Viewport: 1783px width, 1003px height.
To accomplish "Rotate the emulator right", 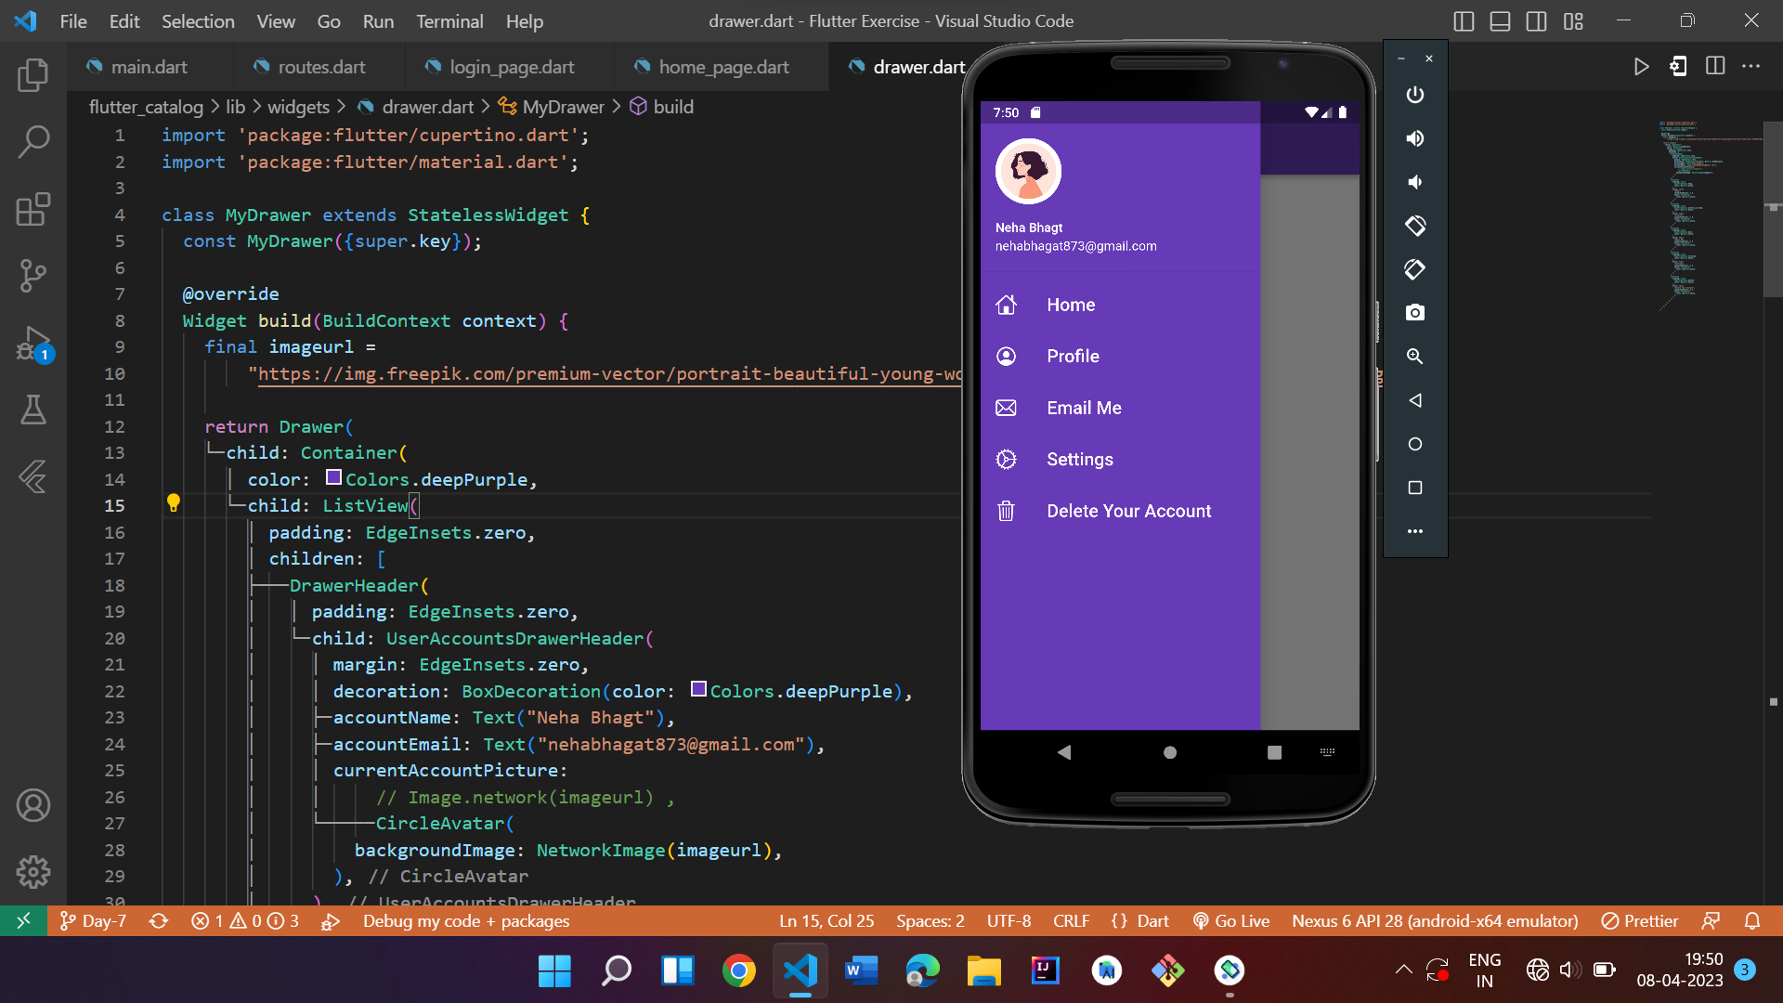I will pos(1414,269).
